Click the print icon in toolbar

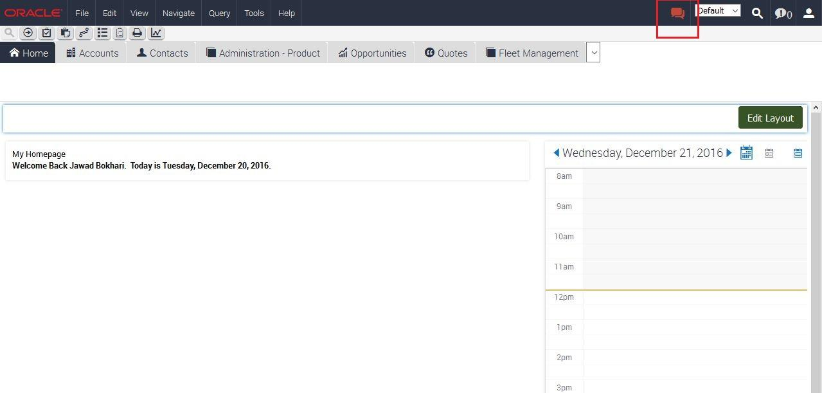click(137, 33)
